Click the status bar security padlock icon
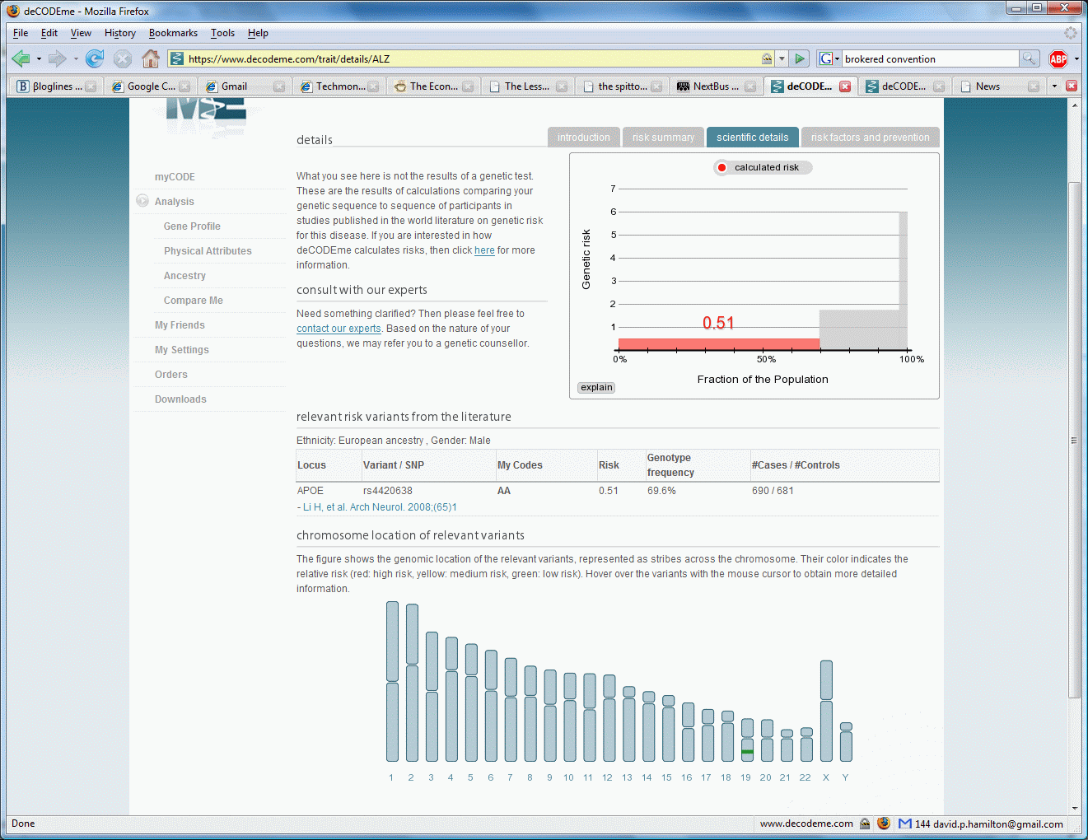The image size is (1088, 840). (x=865, y=824)
